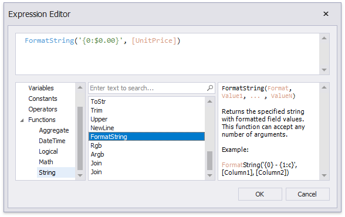345x217 pixels.
Task: Click inside the expression text editor
Action: click(167, 54)
